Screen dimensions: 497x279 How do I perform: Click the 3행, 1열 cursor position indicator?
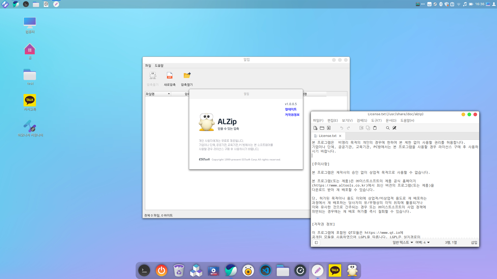coord(451,243)
